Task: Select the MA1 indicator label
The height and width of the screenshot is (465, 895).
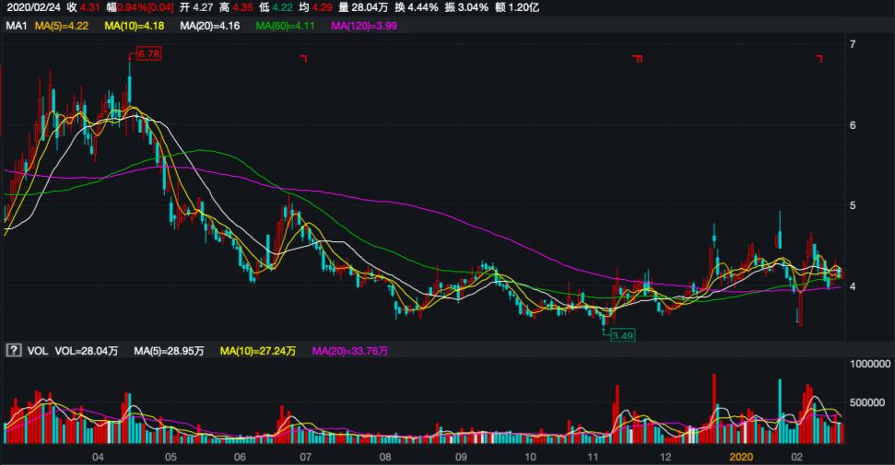Action: [16, 26]
